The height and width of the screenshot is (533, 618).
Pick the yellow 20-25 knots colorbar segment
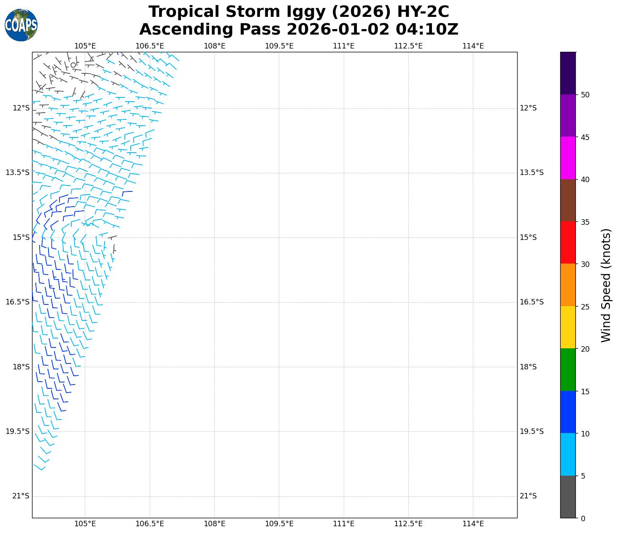pyautogui.click(x=568, y=327)
